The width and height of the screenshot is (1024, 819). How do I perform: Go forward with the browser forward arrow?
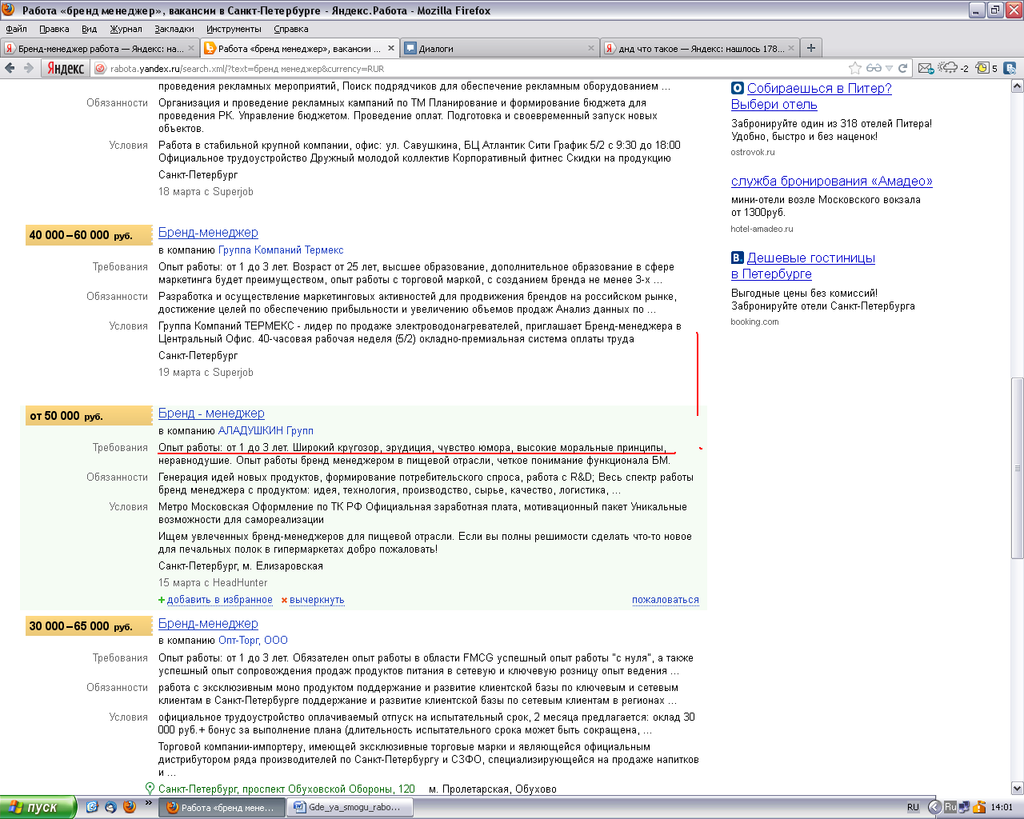coord(29,68)
